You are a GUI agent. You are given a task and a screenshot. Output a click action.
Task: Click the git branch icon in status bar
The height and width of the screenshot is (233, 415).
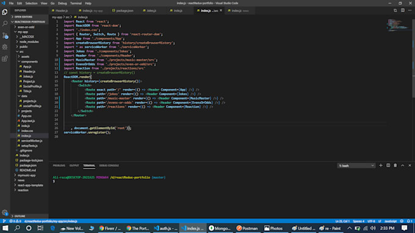pyautogui.click(x=4, y=221)
